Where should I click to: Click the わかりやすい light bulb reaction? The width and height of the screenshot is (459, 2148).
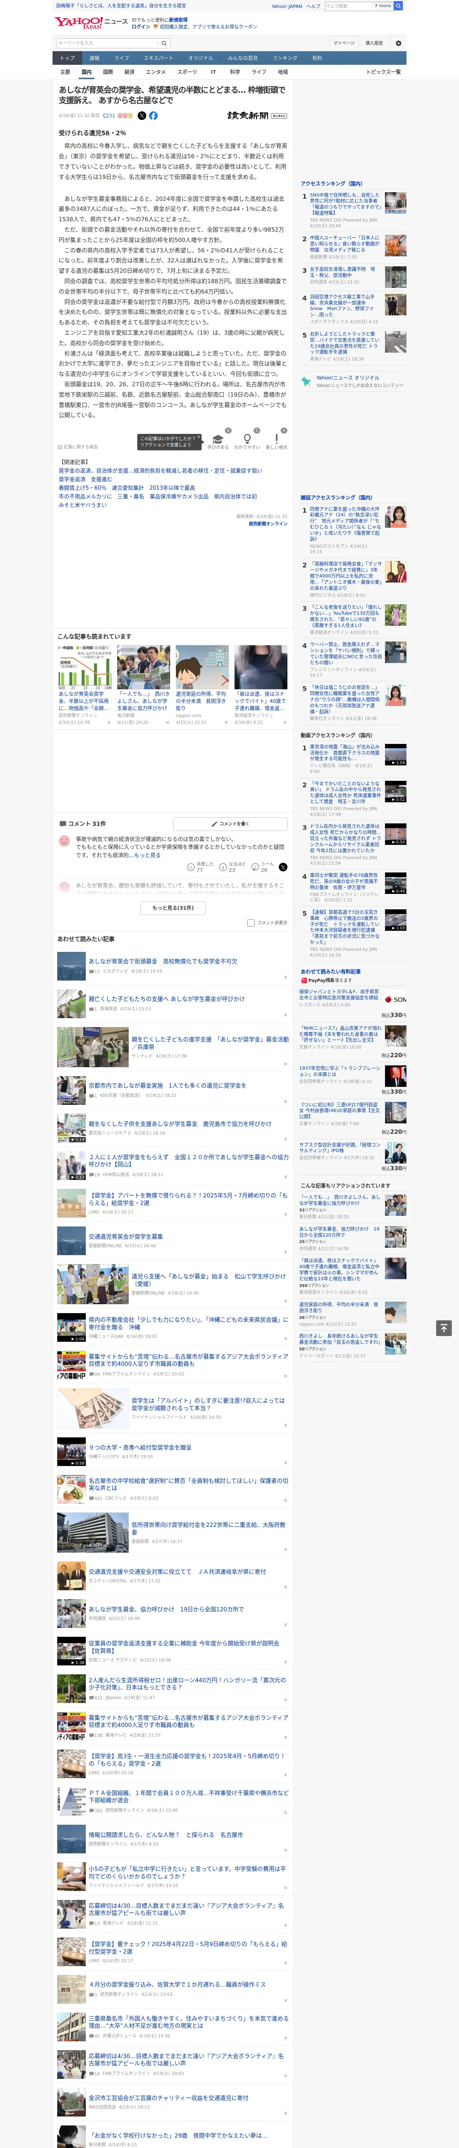click(247, 439)
